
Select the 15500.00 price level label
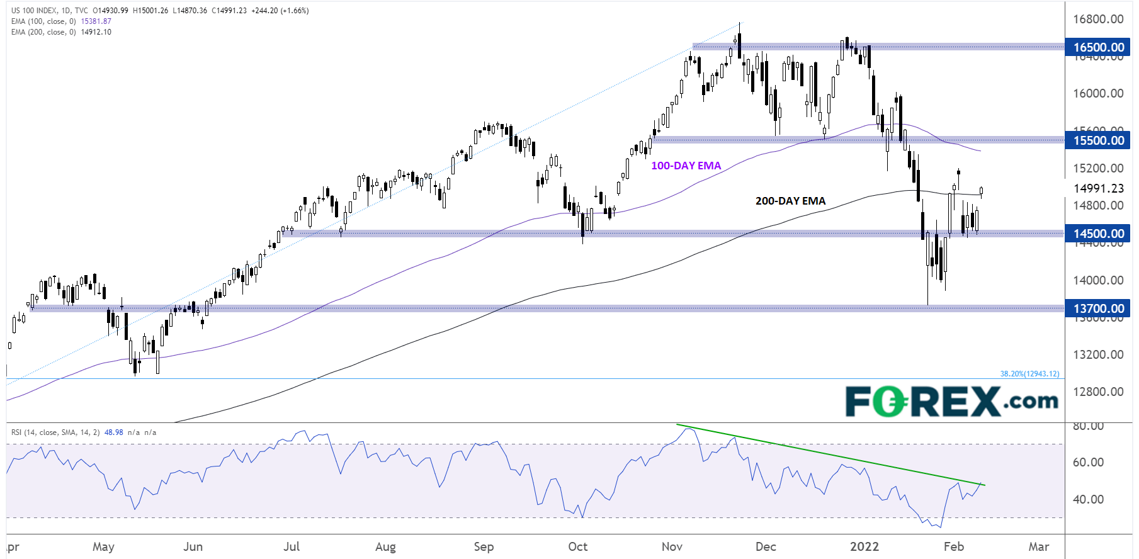(1098, 140)
